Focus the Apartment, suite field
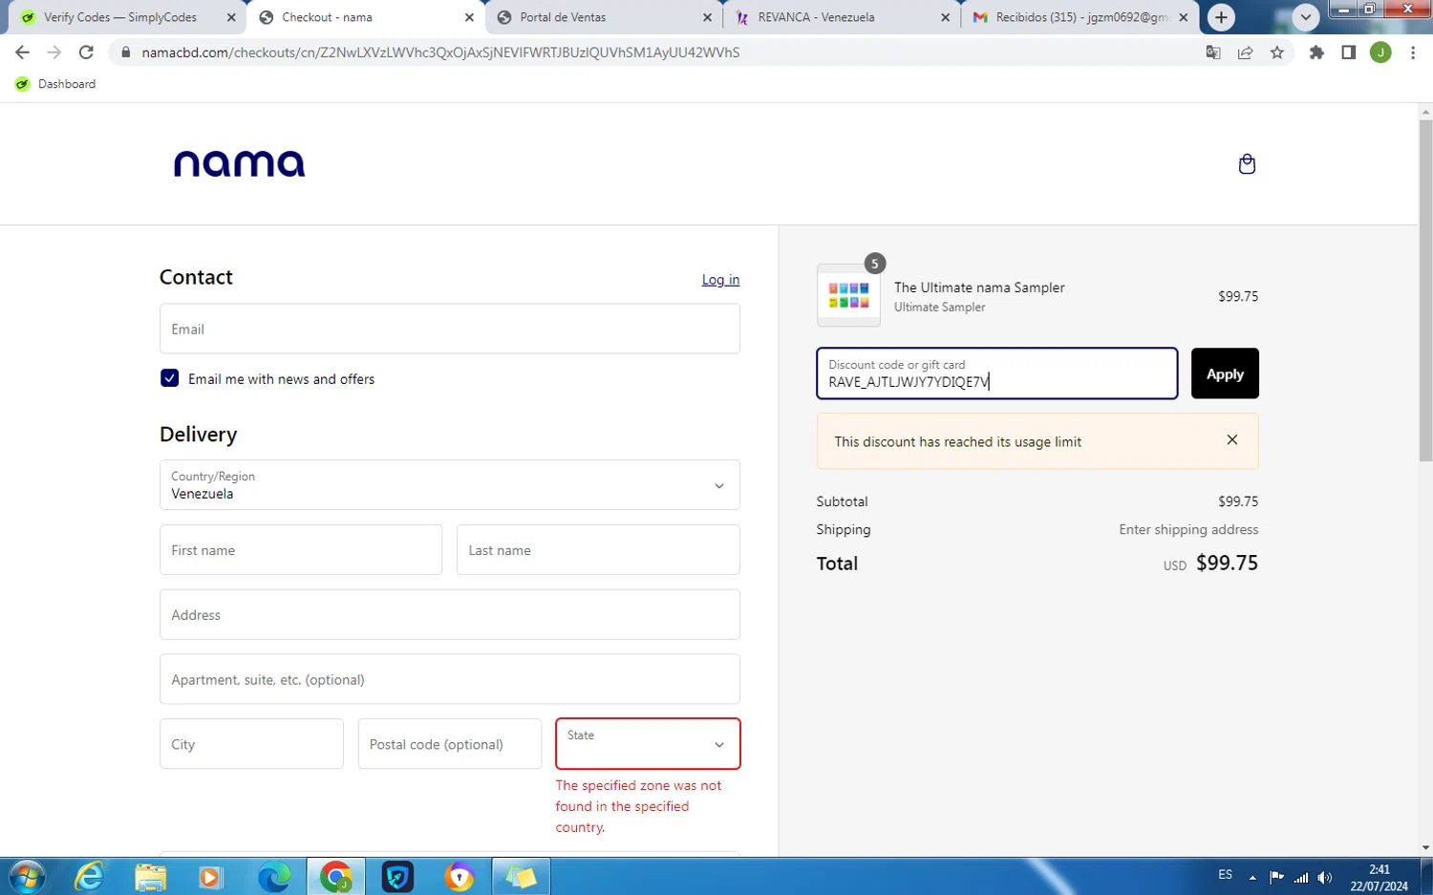Image resolution: width=1433 pixels, height=895 pixels. coord(449,679)
